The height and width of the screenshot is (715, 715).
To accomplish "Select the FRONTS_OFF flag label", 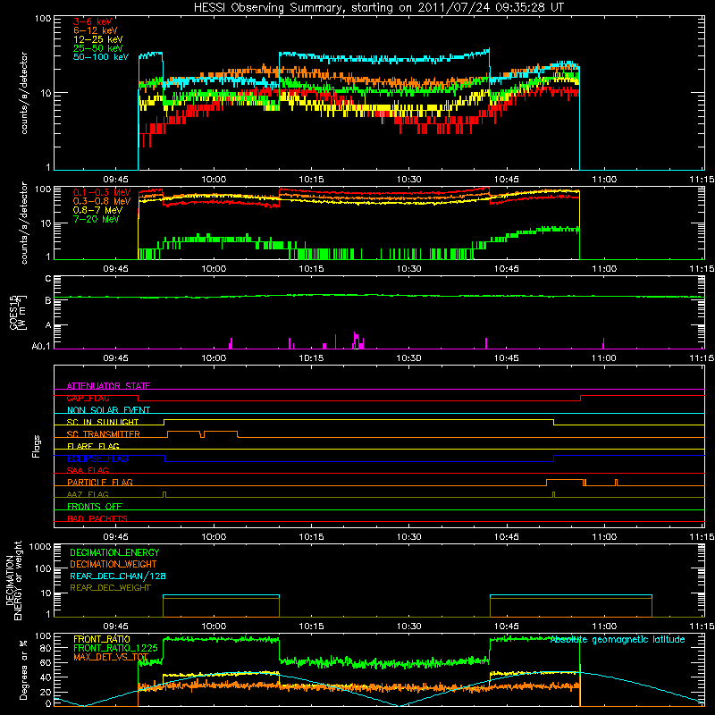I will (x=95, y=507).
